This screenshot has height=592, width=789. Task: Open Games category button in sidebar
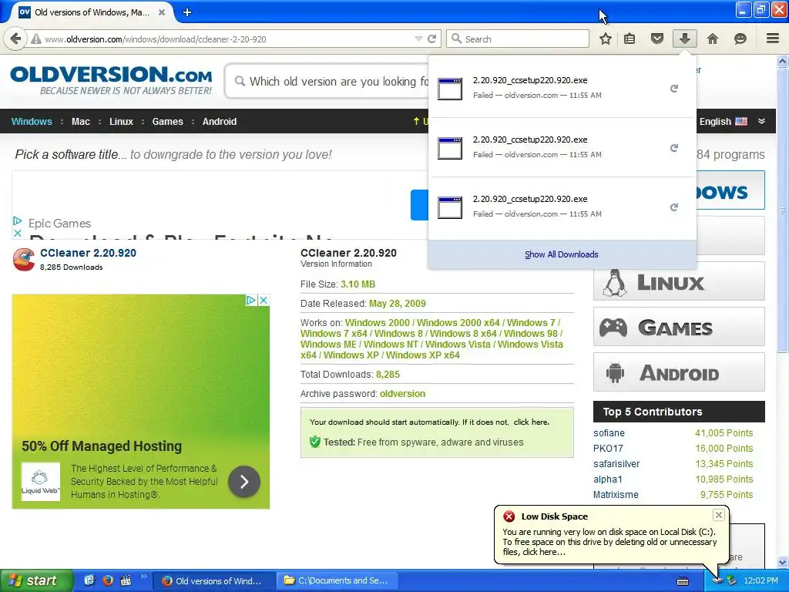[679, 327]
